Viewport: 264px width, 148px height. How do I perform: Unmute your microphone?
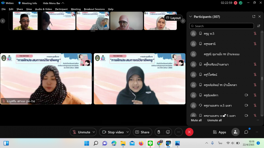[x=81, y=132]
